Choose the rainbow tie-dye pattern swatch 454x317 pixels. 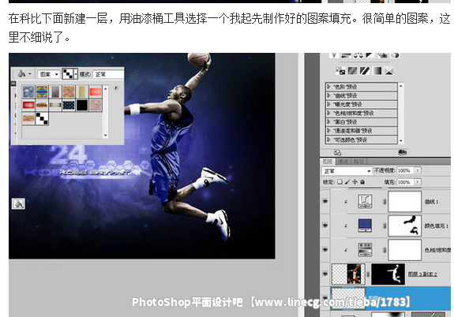pyautogui.click(x=42, y=92)
